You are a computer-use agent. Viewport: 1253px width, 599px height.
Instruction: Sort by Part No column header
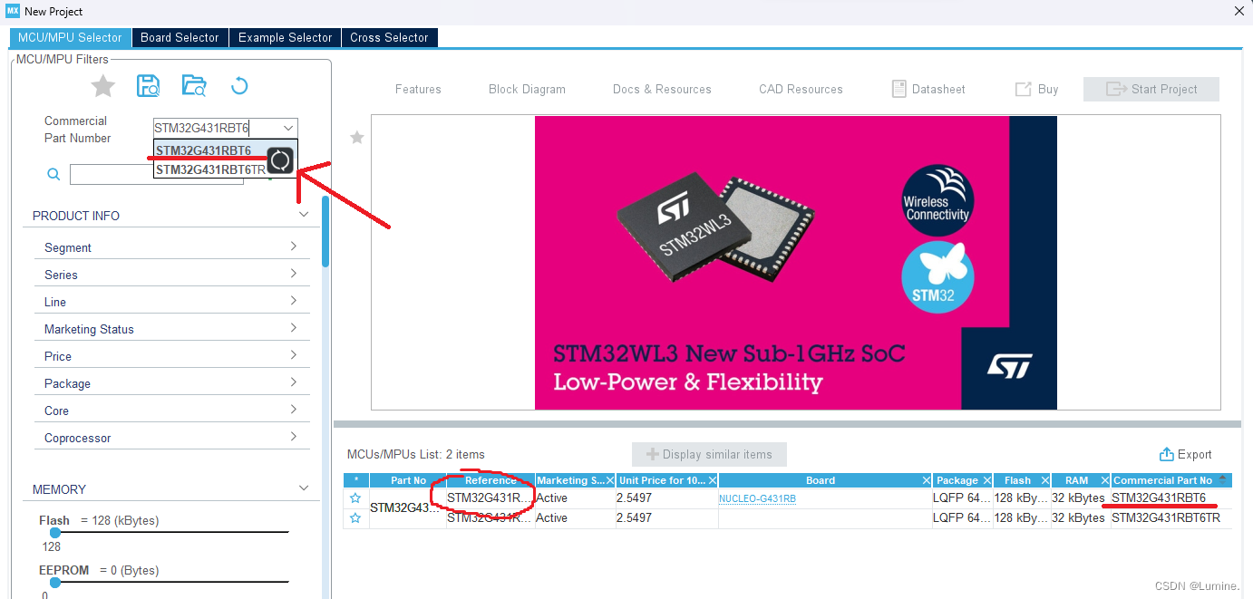click(408, 480)
